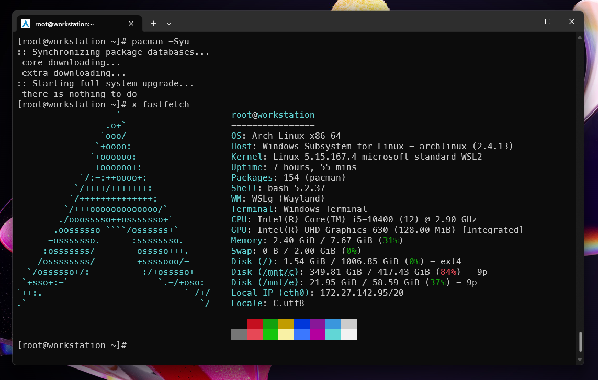598x380 pixels.
Task: Click the Memory usage 31% value
Action: pos(391,241)
